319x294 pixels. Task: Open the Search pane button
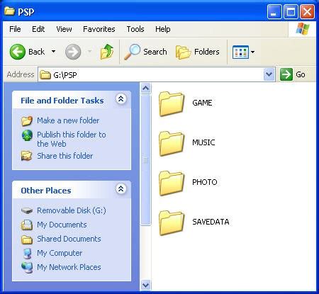click(x=145, y=52)
